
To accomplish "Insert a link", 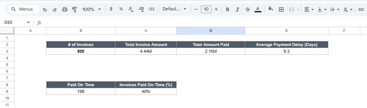I will [361, 9].
